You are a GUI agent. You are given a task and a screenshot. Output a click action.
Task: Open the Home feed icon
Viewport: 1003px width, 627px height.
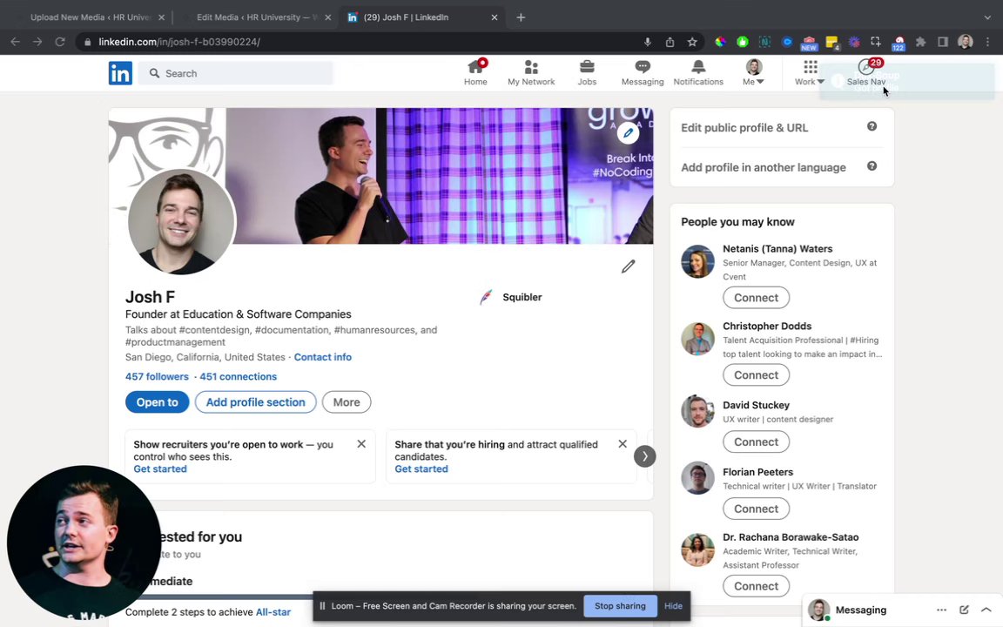tap(475, 72)
